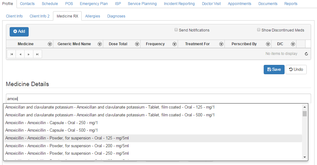
Task: Toggle Show Discontinued Meds checkbox
Action: coord(259,30)
